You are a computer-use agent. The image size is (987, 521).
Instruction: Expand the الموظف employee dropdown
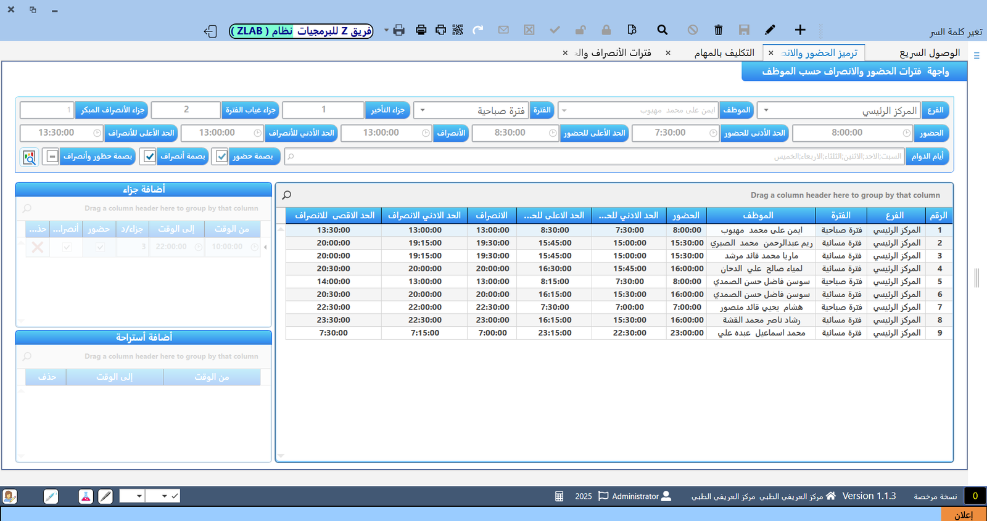(564, 110)
